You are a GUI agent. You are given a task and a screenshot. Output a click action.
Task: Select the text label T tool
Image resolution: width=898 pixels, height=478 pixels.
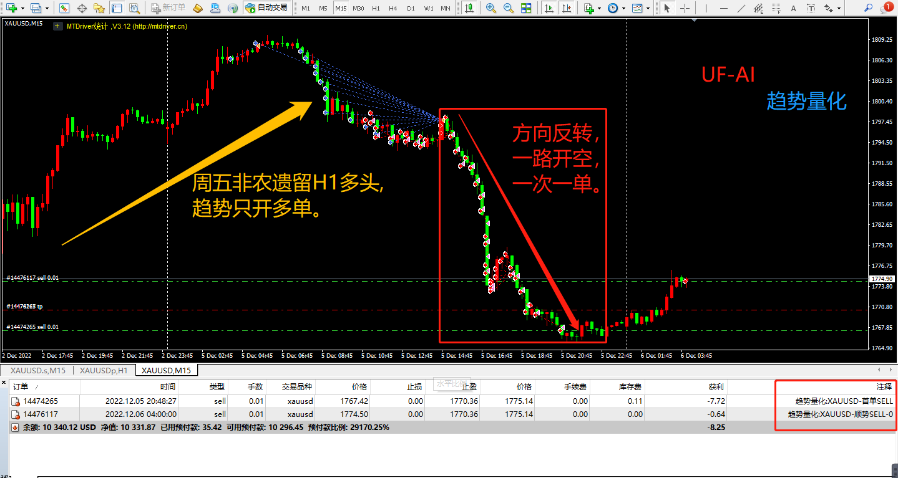810,8
